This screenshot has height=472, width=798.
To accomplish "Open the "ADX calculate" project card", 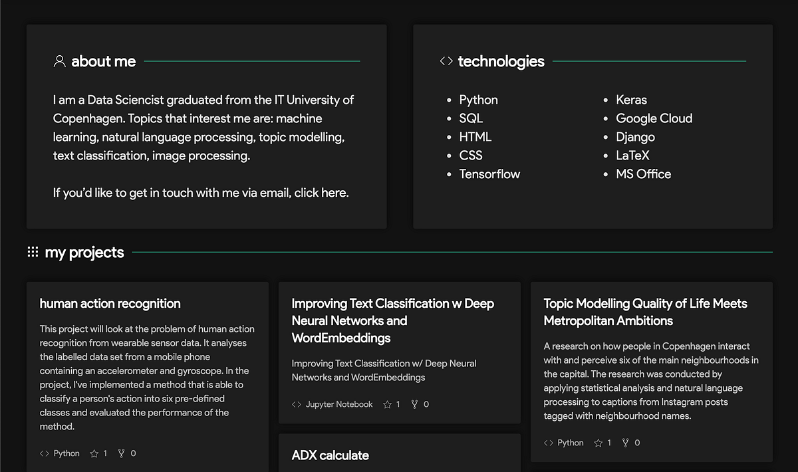I will 331,455.
